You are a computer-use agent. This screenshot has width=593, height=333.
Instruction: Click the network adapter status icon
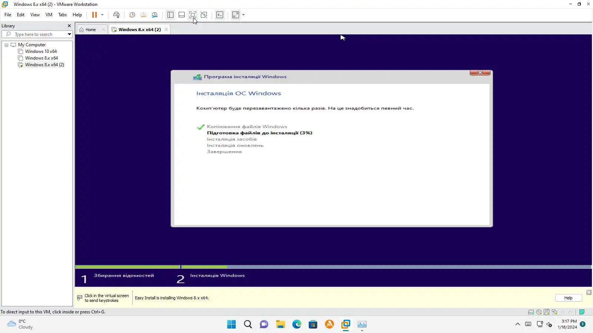coord(554,312)
